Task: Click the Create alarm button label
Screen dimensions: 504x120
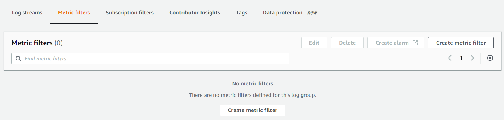Action: (x=392, y=43)
